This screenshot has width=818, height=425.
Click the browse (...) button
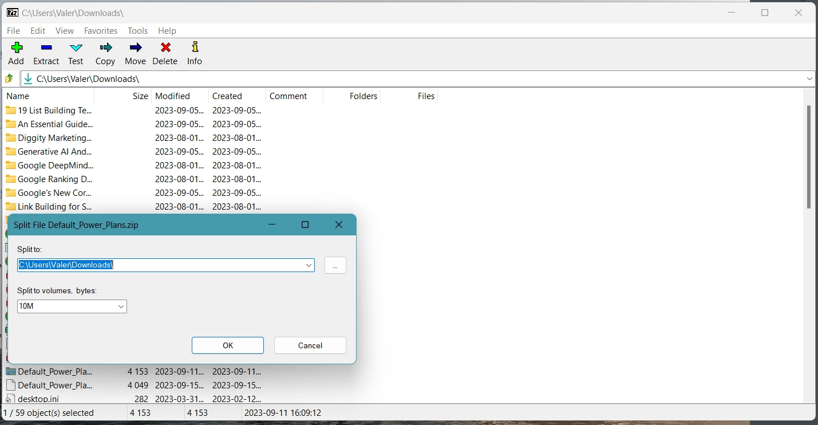pos(335,265)
